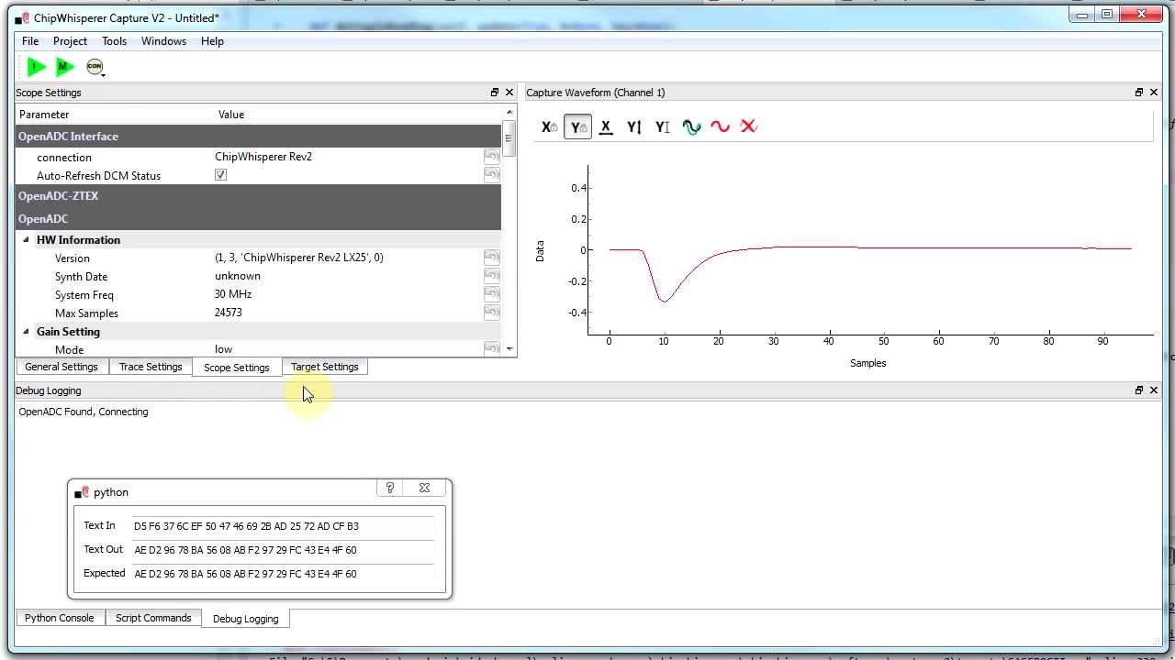Viewport: 1175px width, 660px height.
Task: Reset Auto-Refresh DCM Status to default
Action: 492,175
